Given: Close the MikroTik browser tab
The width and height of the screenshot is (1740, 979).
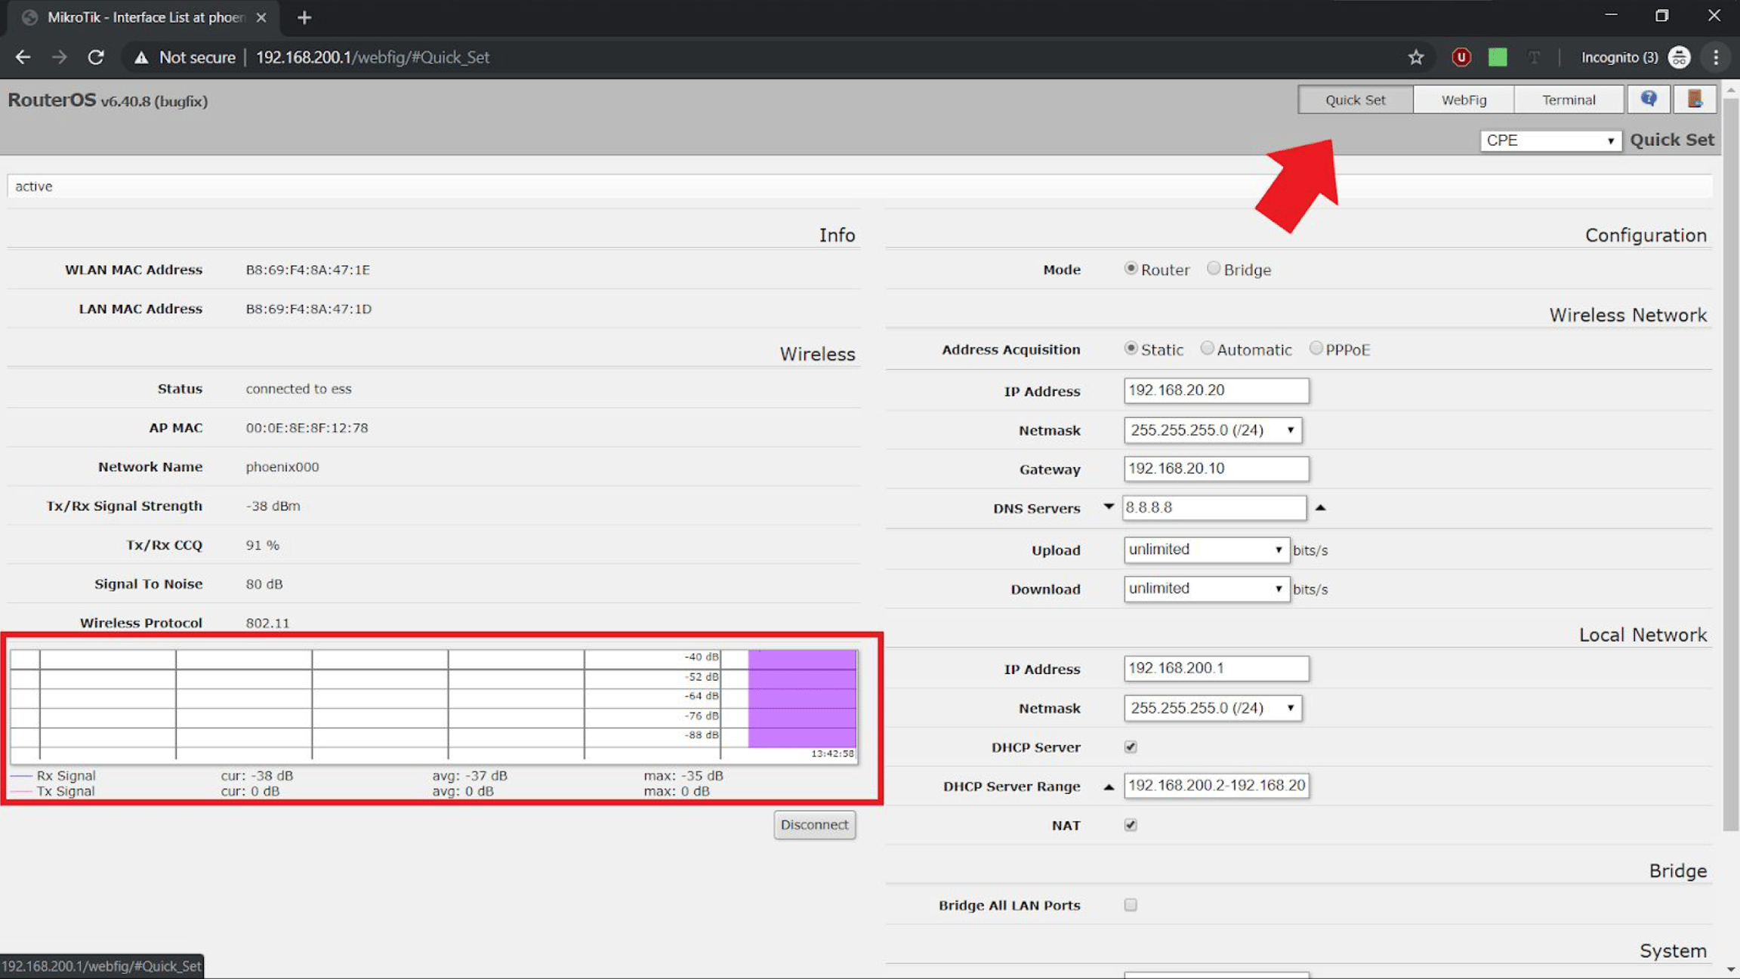Looking at the screenshot, I should 261,17.
